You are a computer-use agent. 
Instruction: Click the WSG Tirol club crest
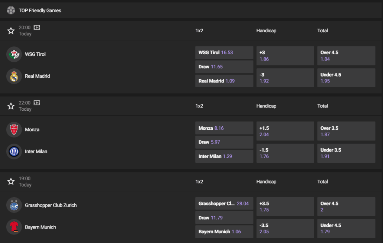pyautogui.click(x=14, y=54)
